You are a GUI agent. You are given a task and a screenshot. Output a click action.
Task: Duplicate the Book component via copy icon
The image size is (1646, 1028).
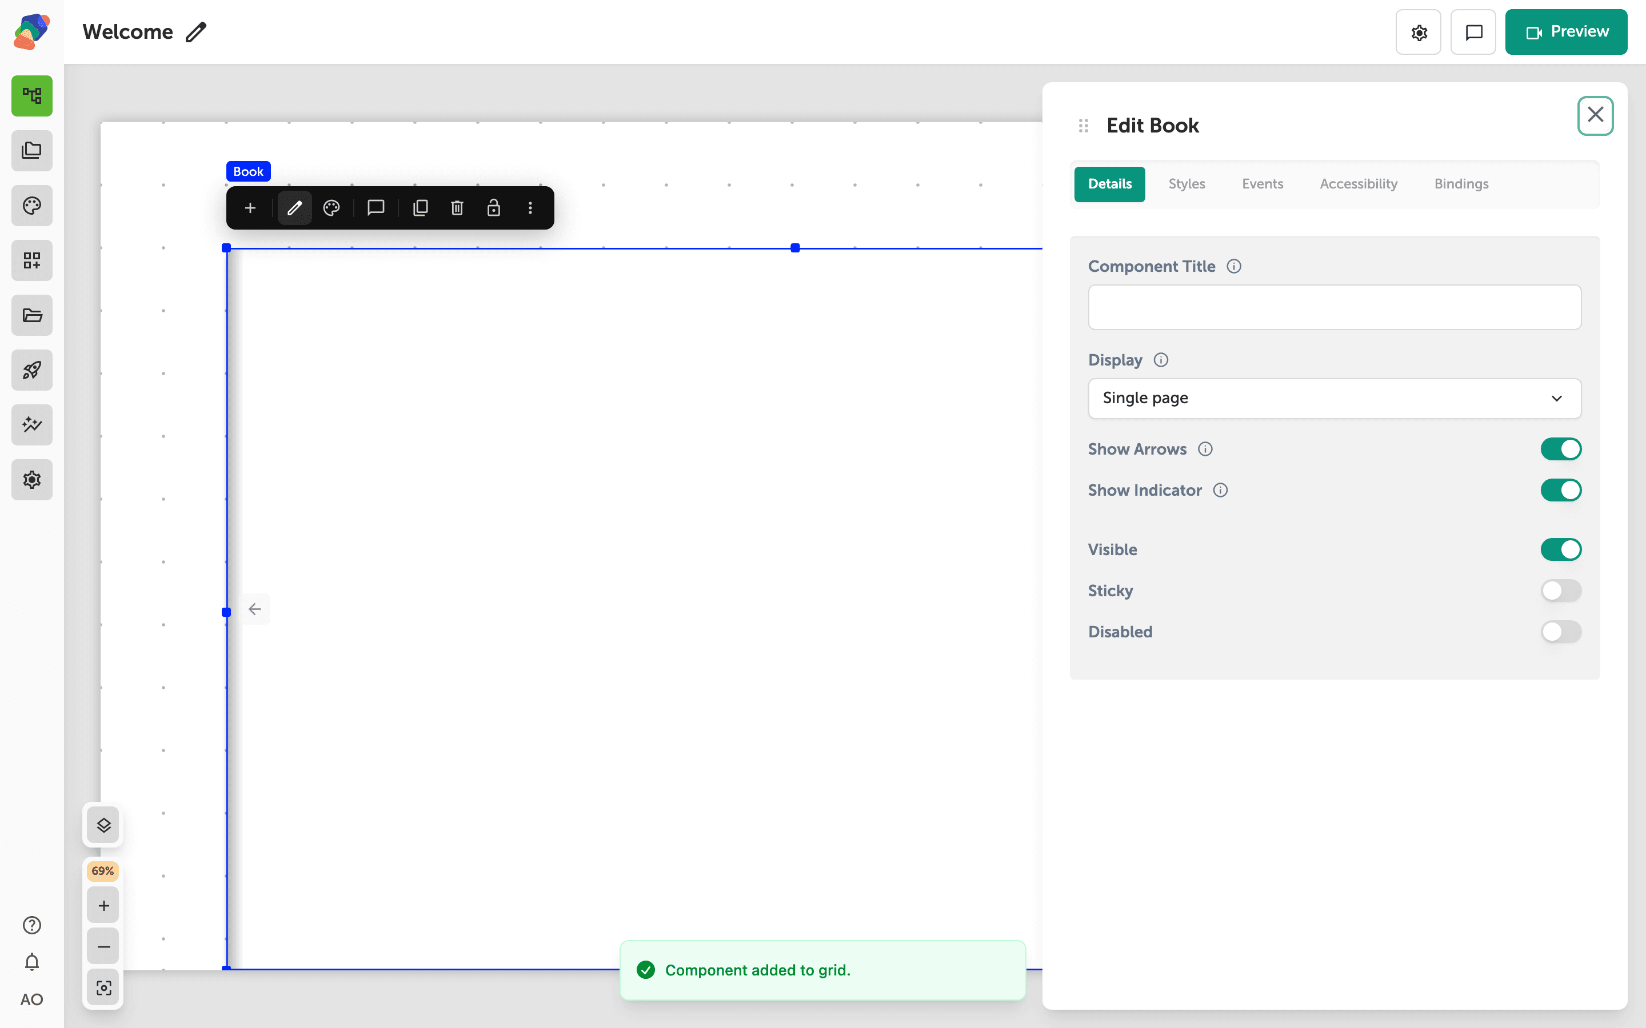[420, 208]
